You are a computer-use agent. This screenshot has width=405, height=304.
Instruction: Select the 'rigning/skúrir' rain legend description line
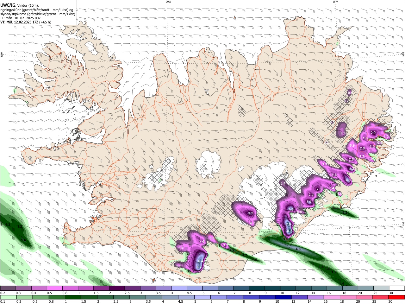[37, 9]
